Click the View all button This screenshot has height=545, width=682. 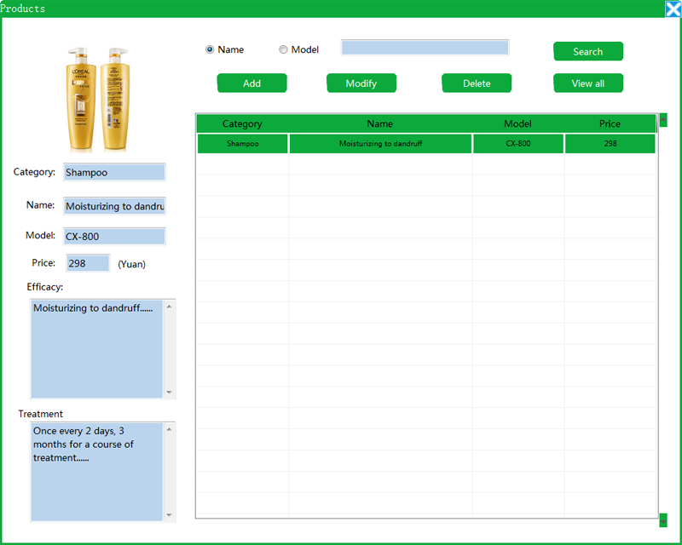point(587,83)
